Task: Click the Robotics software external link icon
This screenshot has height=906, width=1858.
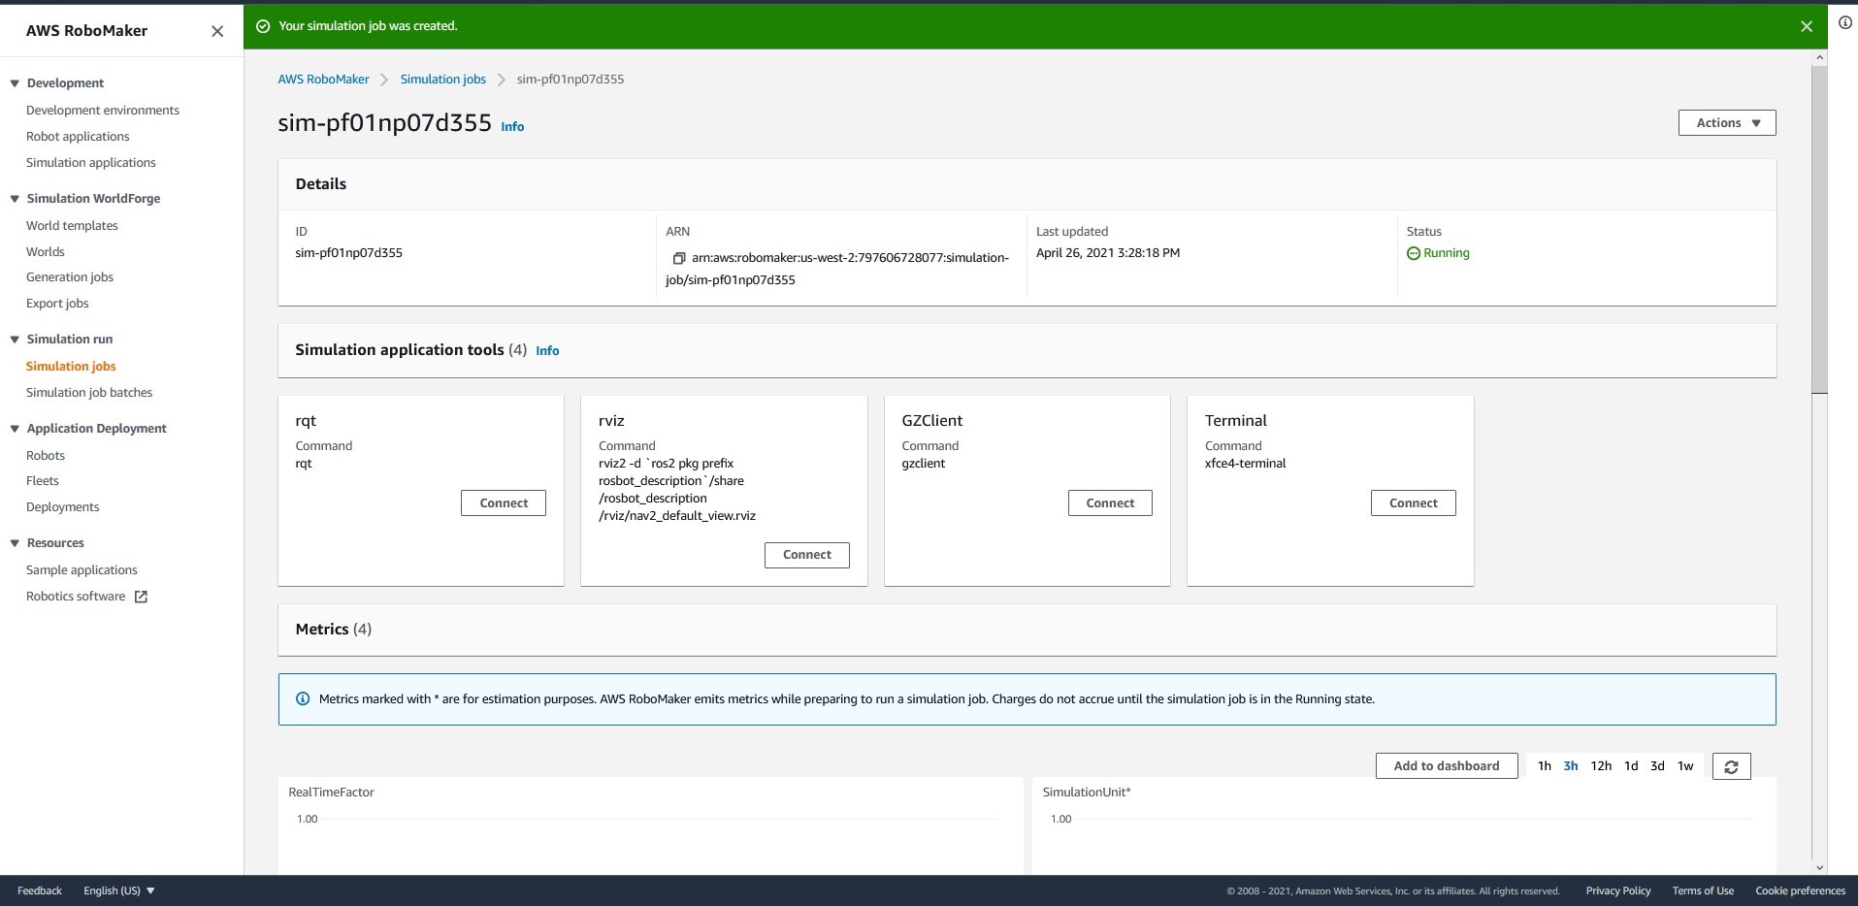Action: point(141,597)
